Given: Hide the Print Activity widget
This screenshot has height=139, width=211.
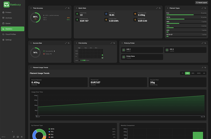Looking at the screenshot, I should click(x=114, y=43).
